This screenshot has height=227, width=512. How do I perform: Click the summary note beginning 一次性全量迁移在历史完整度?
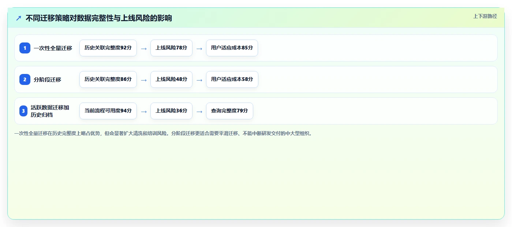(163, 134)
